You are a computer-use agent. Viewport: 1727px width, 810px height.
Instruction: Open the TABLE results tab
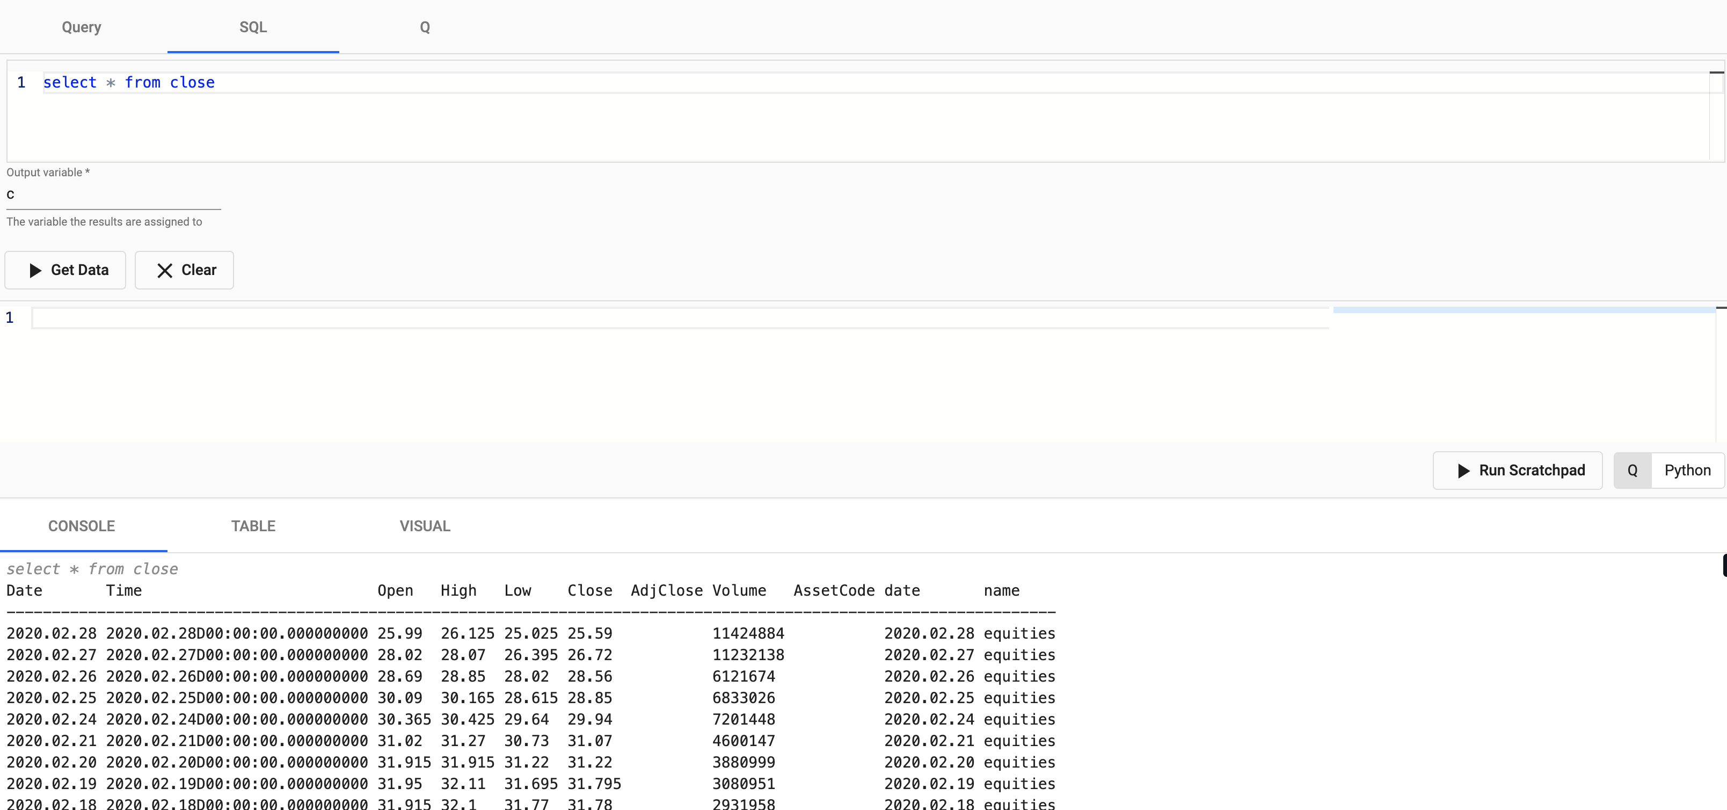coord(253,526)
